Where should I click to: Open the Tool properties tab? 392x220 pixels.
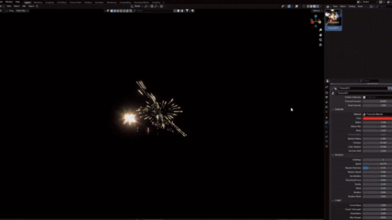(327, 87)
